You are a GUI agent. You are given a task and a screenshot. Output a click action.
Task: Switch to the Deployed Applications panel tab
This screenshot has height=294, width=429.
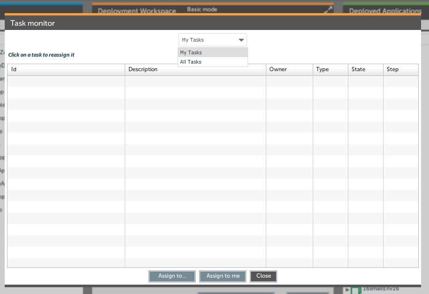(385, 11)
